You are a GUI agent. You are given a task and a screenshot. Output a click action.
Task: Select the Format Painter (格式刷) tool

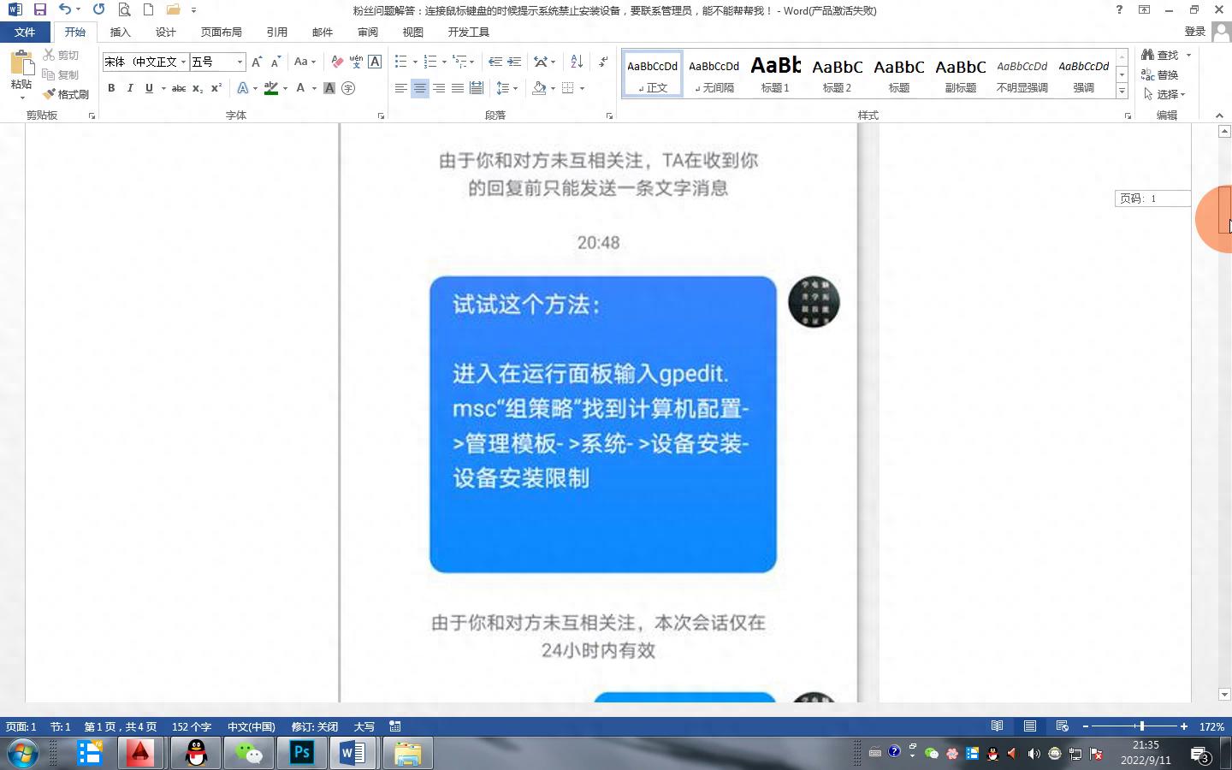[x=73, y=94]
